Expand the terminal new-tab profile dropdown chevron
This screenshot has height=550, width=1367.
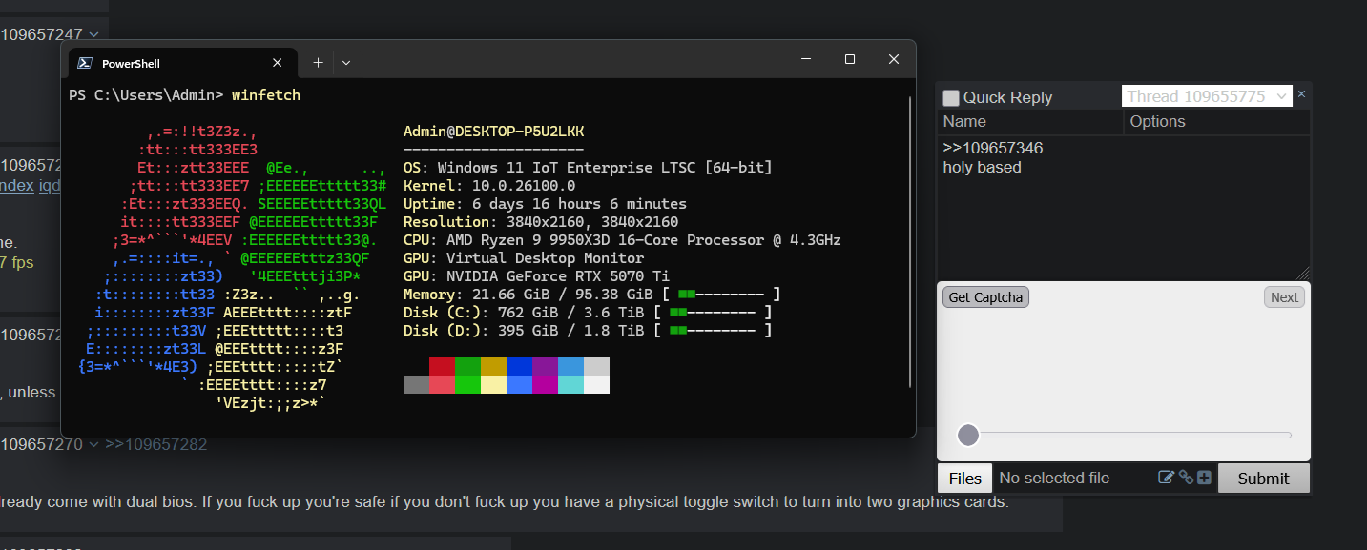[346, 63]
